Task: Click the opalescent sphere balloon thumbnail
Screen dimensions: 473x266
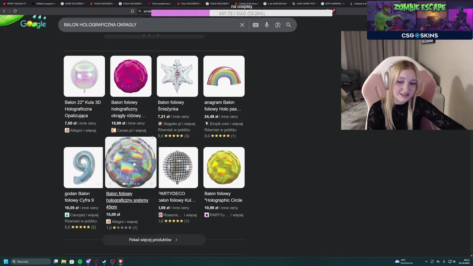Action: pos(84,76)
